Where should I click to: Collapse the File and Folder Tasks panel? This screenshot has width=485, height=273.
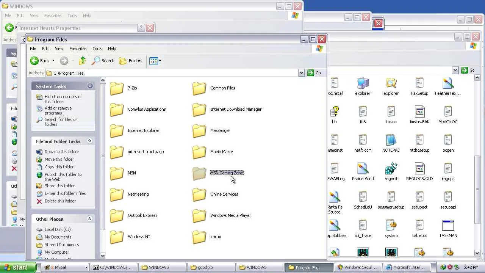90,141
